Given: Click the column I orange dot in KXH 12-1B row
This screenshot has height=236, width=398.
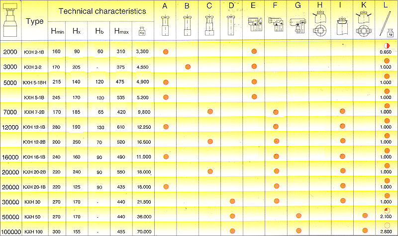Looking at the screenshot, I should pos(342,126).
